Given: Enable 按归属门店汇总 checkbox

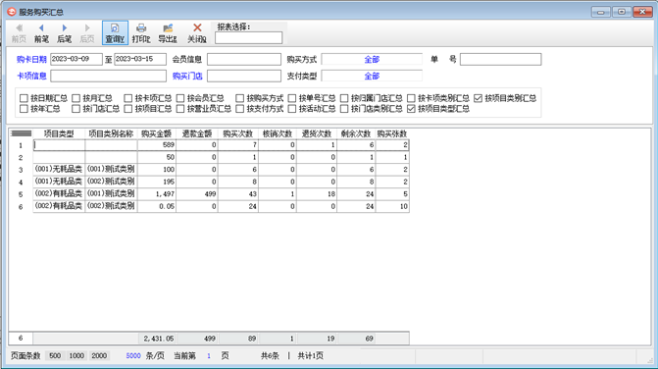Looking at the screenshot, I should tap(344, 98).
